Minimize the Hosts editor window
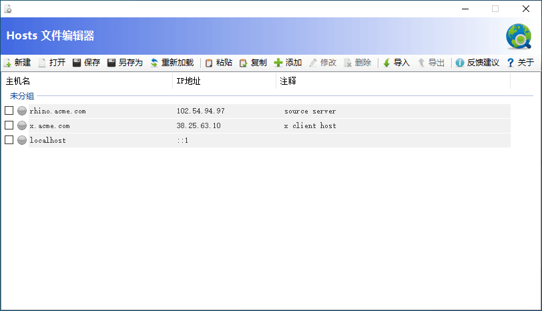Viewport: 542px width, 311px height. tap(465, 9)
